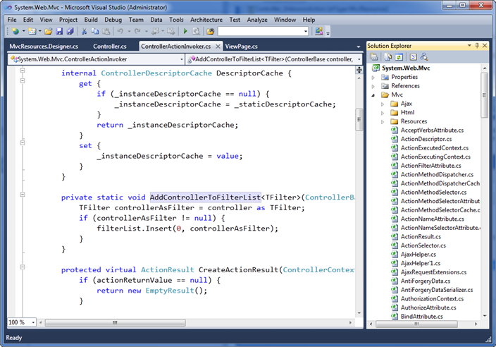This screenshot has height=347, width=496.
Task: Select ActionDescriptor.cs in Solution Explorer
Action: pyautogui.click(x=426, y=139)
